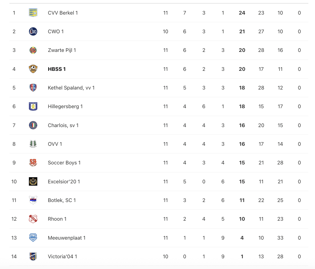
Task: Open the Rhoon red crest
Action: (x=33, y=219)
